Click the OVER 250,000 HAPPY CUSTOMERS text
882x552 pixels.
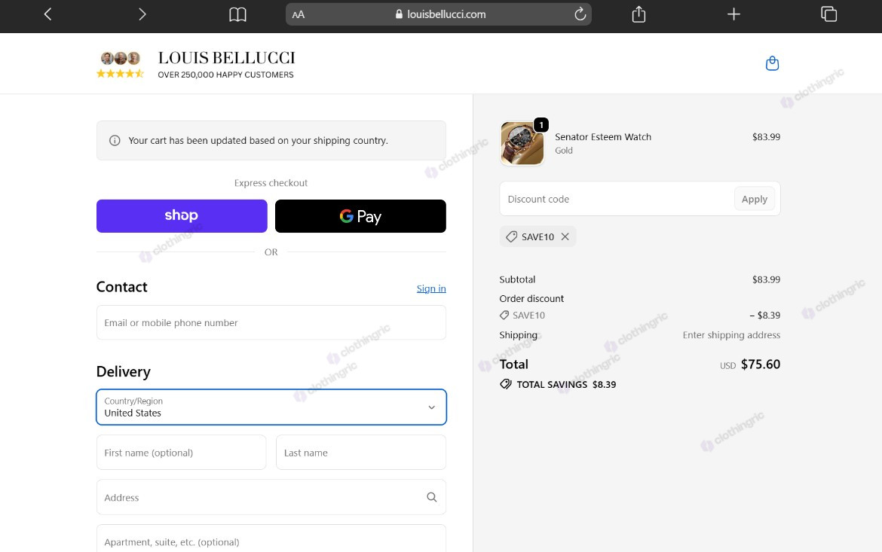pyautogui.click(x=225, y=75)
